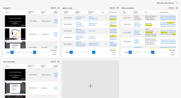Image resolution: width=181 pixels, height=98 pixels.
Task: Sort city meetings by Meeting Date arrow
Action: point(35,66)
